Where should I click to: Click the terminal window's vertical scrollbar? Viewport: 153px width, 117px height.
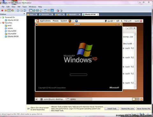pyautogui.click(x=135, y=61)
